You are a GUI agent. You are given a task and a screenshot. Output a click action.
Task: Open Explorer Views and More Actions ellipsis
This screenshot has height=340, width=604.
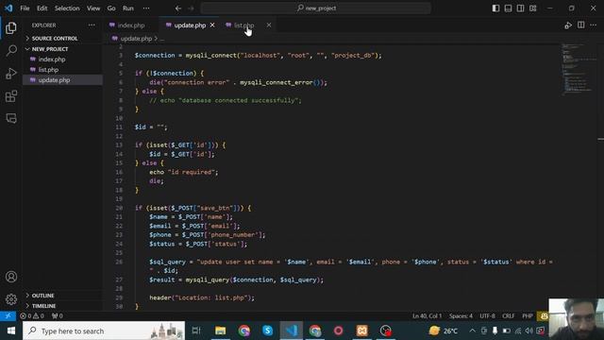pos(92,25)
